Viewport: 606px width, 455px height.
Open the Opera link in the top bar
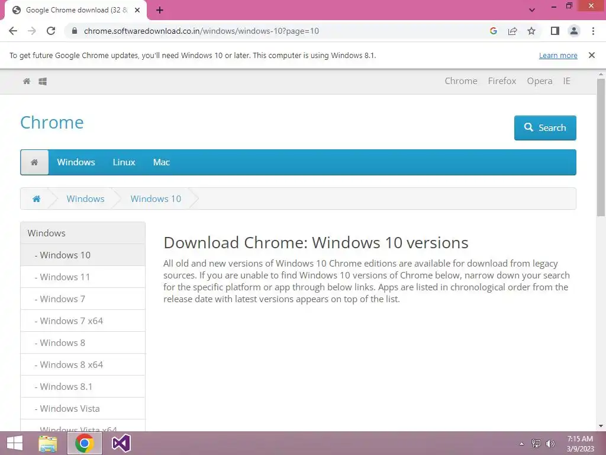click(540, 81)
